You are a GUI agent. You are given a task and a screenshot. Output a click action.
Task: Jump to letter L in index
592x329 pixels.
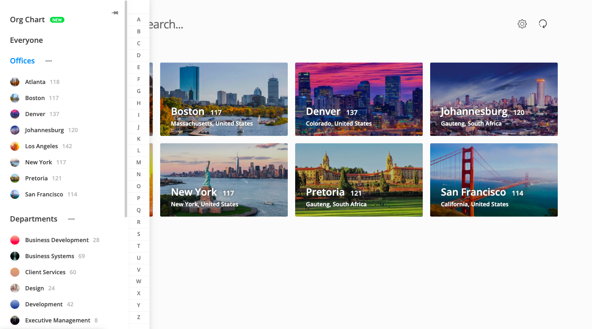(139, 151)
